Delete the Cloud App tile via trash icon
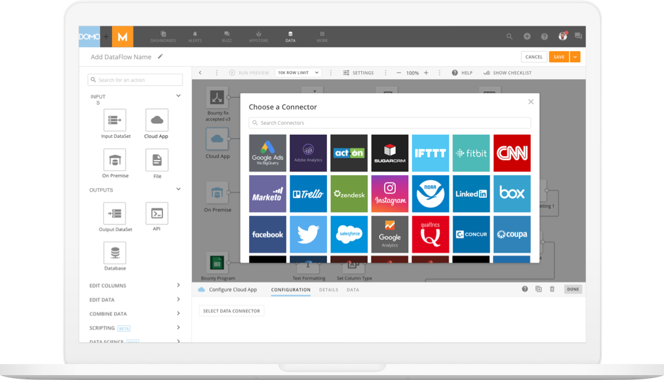Viewport: 664px width, 380px height. tap(551, 290)
